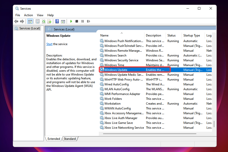
Task: Click the gear icon beside Xbox Live Game Save
Action: 102,123
